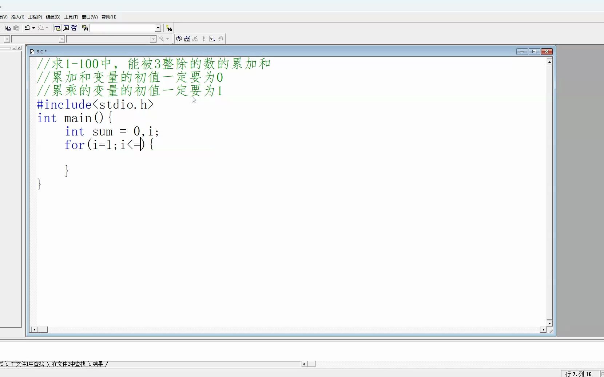This screenshot has height=377, width=604.
Task: Open the 插入(I) menu
Action: [x=18, y=17]
